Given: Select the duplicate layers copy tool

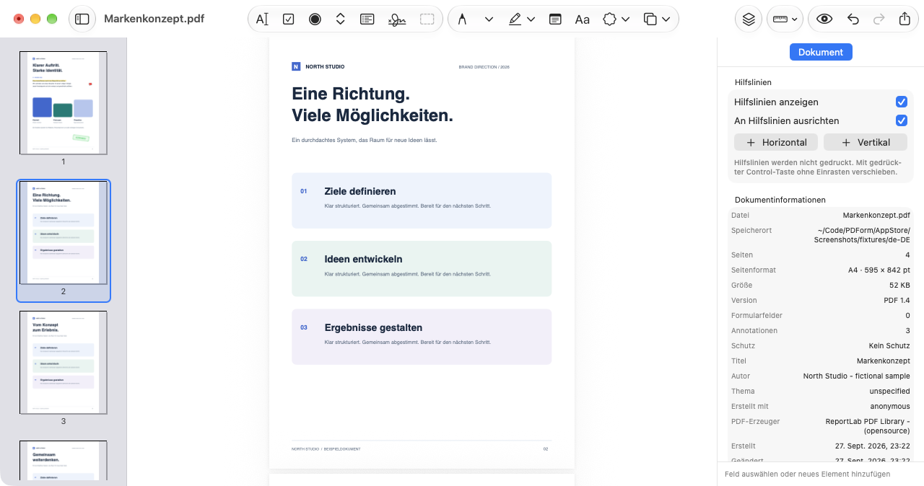Looking at the screenshot, I should point(650,19).
